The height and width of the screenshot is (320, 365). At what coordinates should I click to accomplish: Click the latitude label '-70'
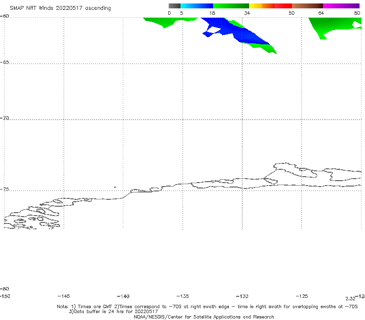(4, 118)
